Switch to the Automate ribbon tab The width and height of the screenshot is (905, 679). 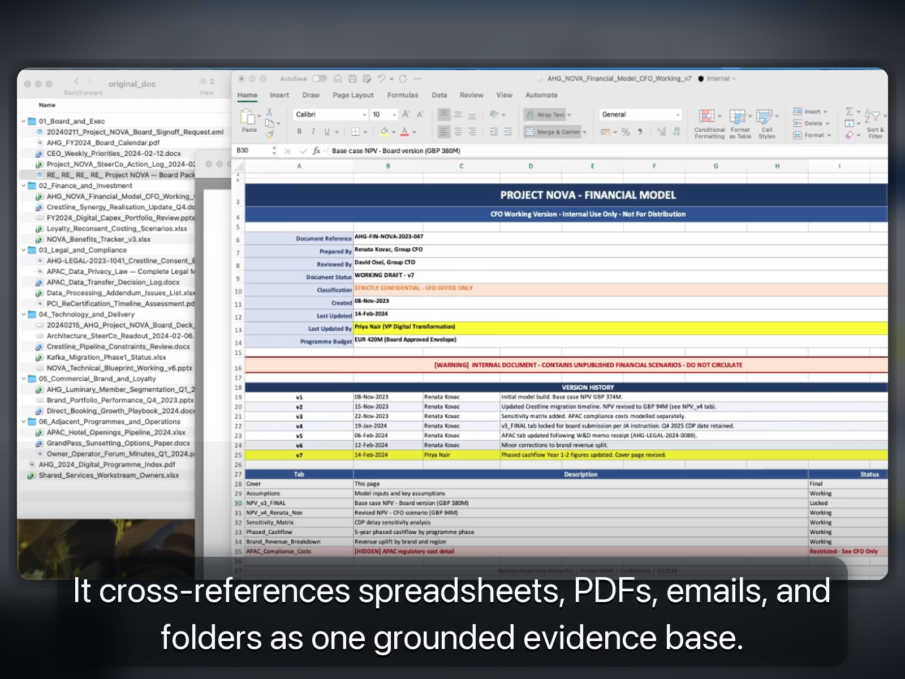click(541, 95)
